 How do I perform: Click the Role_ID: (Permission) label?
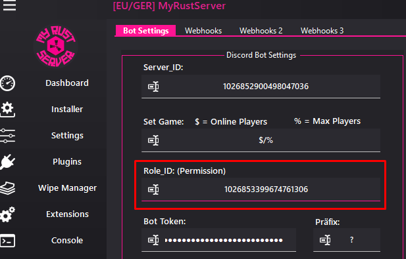pos(185,171)
